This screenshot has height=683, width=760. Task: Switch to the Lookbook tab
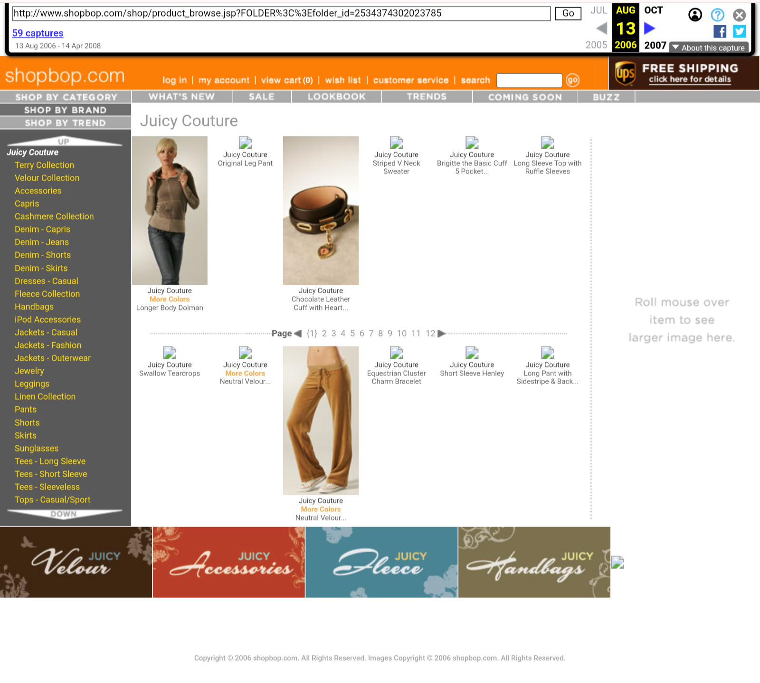(x=336, y=97)
